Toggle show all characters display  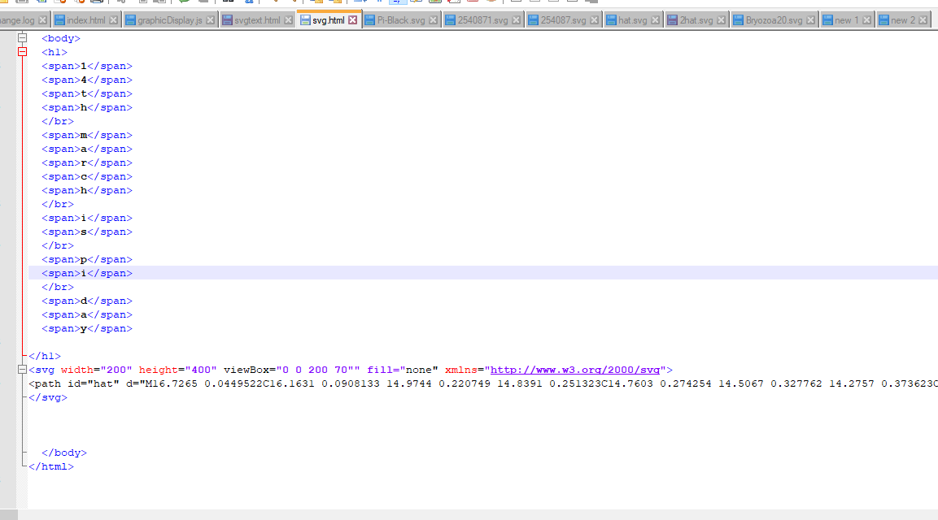point(377,4)
